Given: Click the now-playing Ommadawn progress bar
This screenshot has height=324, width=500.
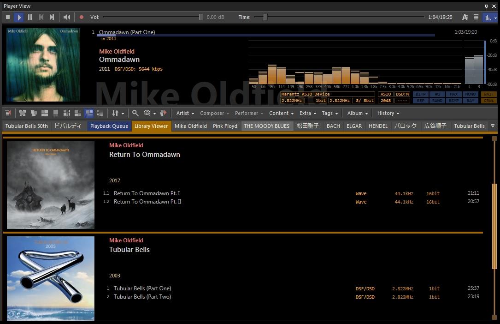Looking at the screenshot, I should [266, 36].
